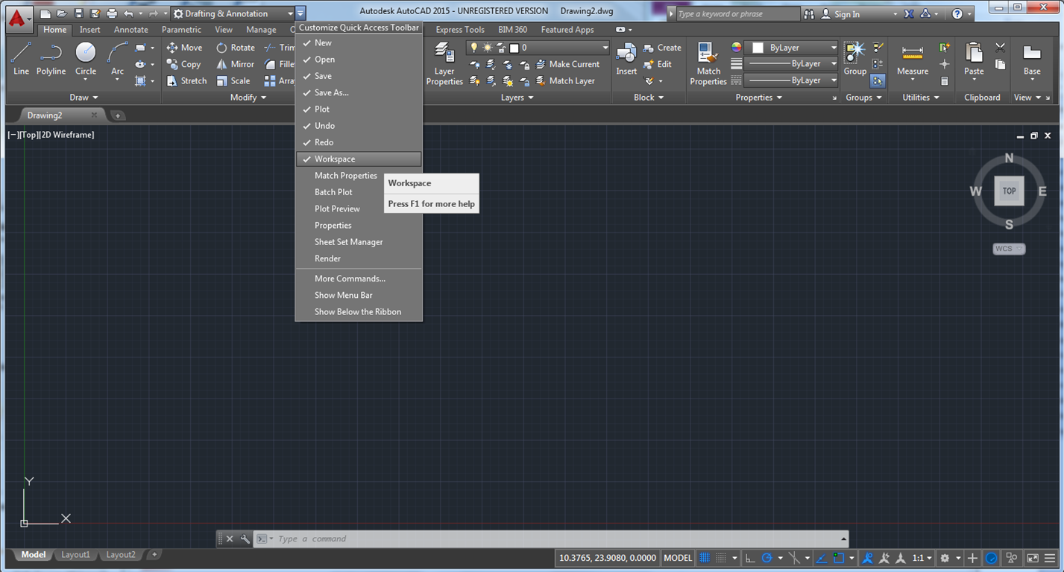Image resolution: width=1064 pixels, height=572 pixels.
Task: Toggle grid display in status bar
Action: click(x=704, y=558)
